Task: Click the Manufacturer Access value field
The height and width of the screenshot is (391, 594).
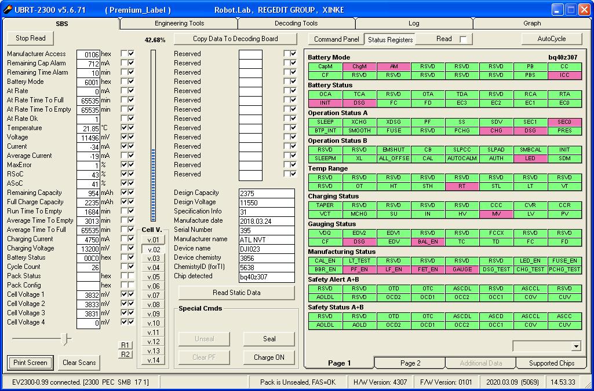Action: 88,54
